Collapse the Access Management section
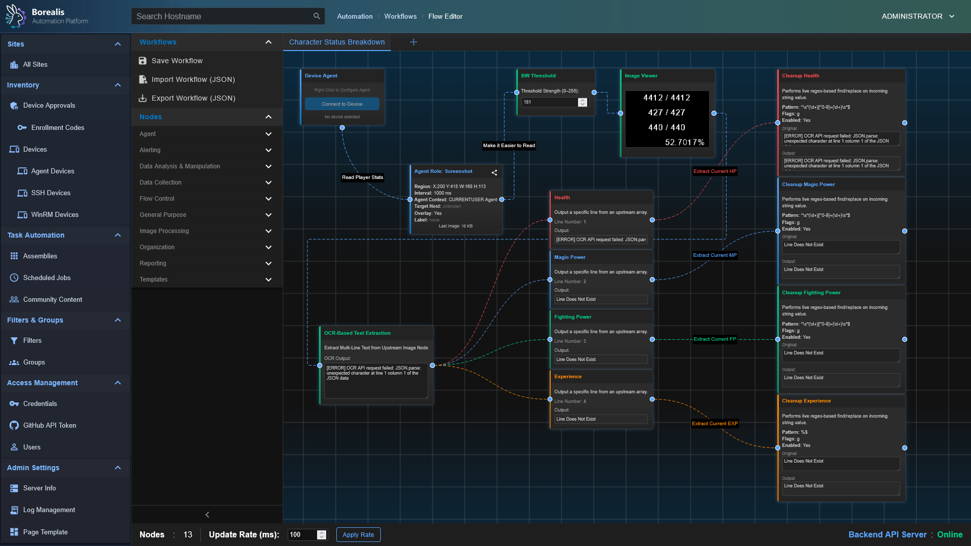This screenshot has width=971, height=546. (118, 383)
